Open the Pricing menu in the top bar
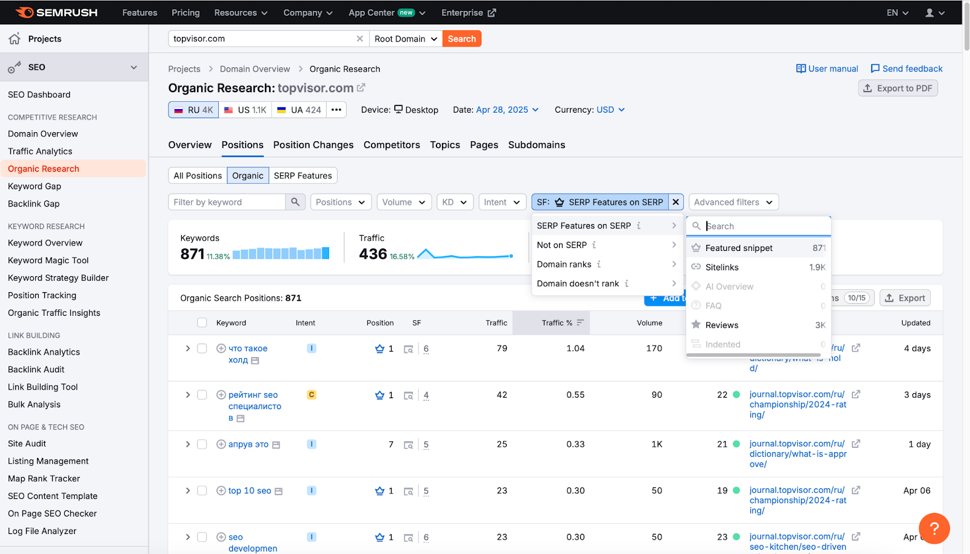Image resolution: width=970 pixels, height=554 pixels. [x=185, y=12]
